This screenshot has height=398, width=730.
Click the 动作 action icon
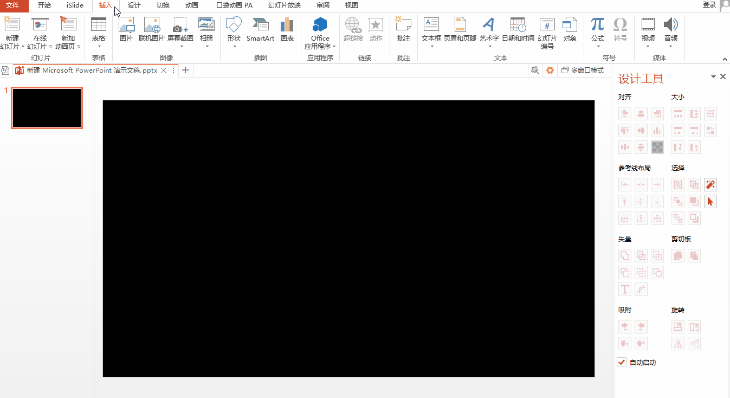pos(376,30)
